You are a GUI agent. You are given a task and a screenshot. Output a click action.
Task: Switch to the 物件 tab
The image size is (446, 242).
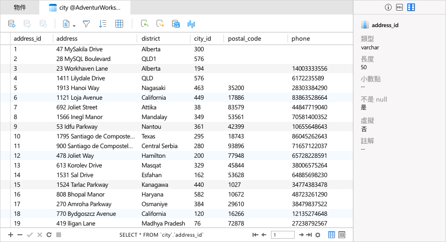coord(20,7)
